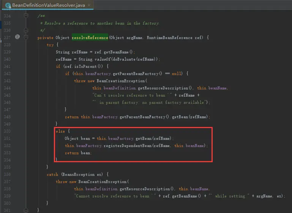Click getBean call on line 351
Image resolution: width=292 pixels, height=213 pixels.
pos(144,138)
